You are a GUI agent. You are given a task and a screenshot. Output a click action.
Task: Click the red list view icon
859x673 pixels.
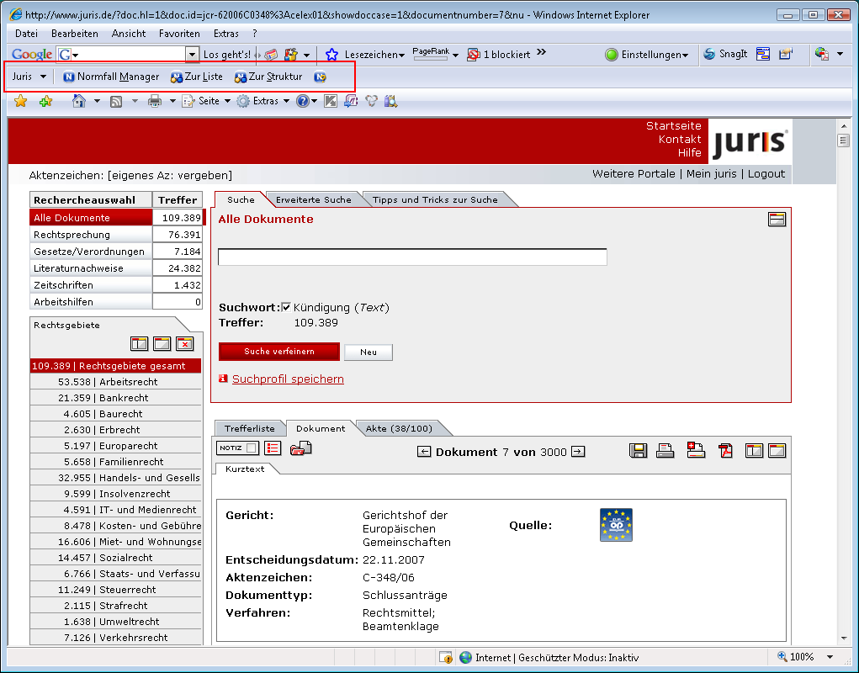pyautogui.click(x=273, y=448)
